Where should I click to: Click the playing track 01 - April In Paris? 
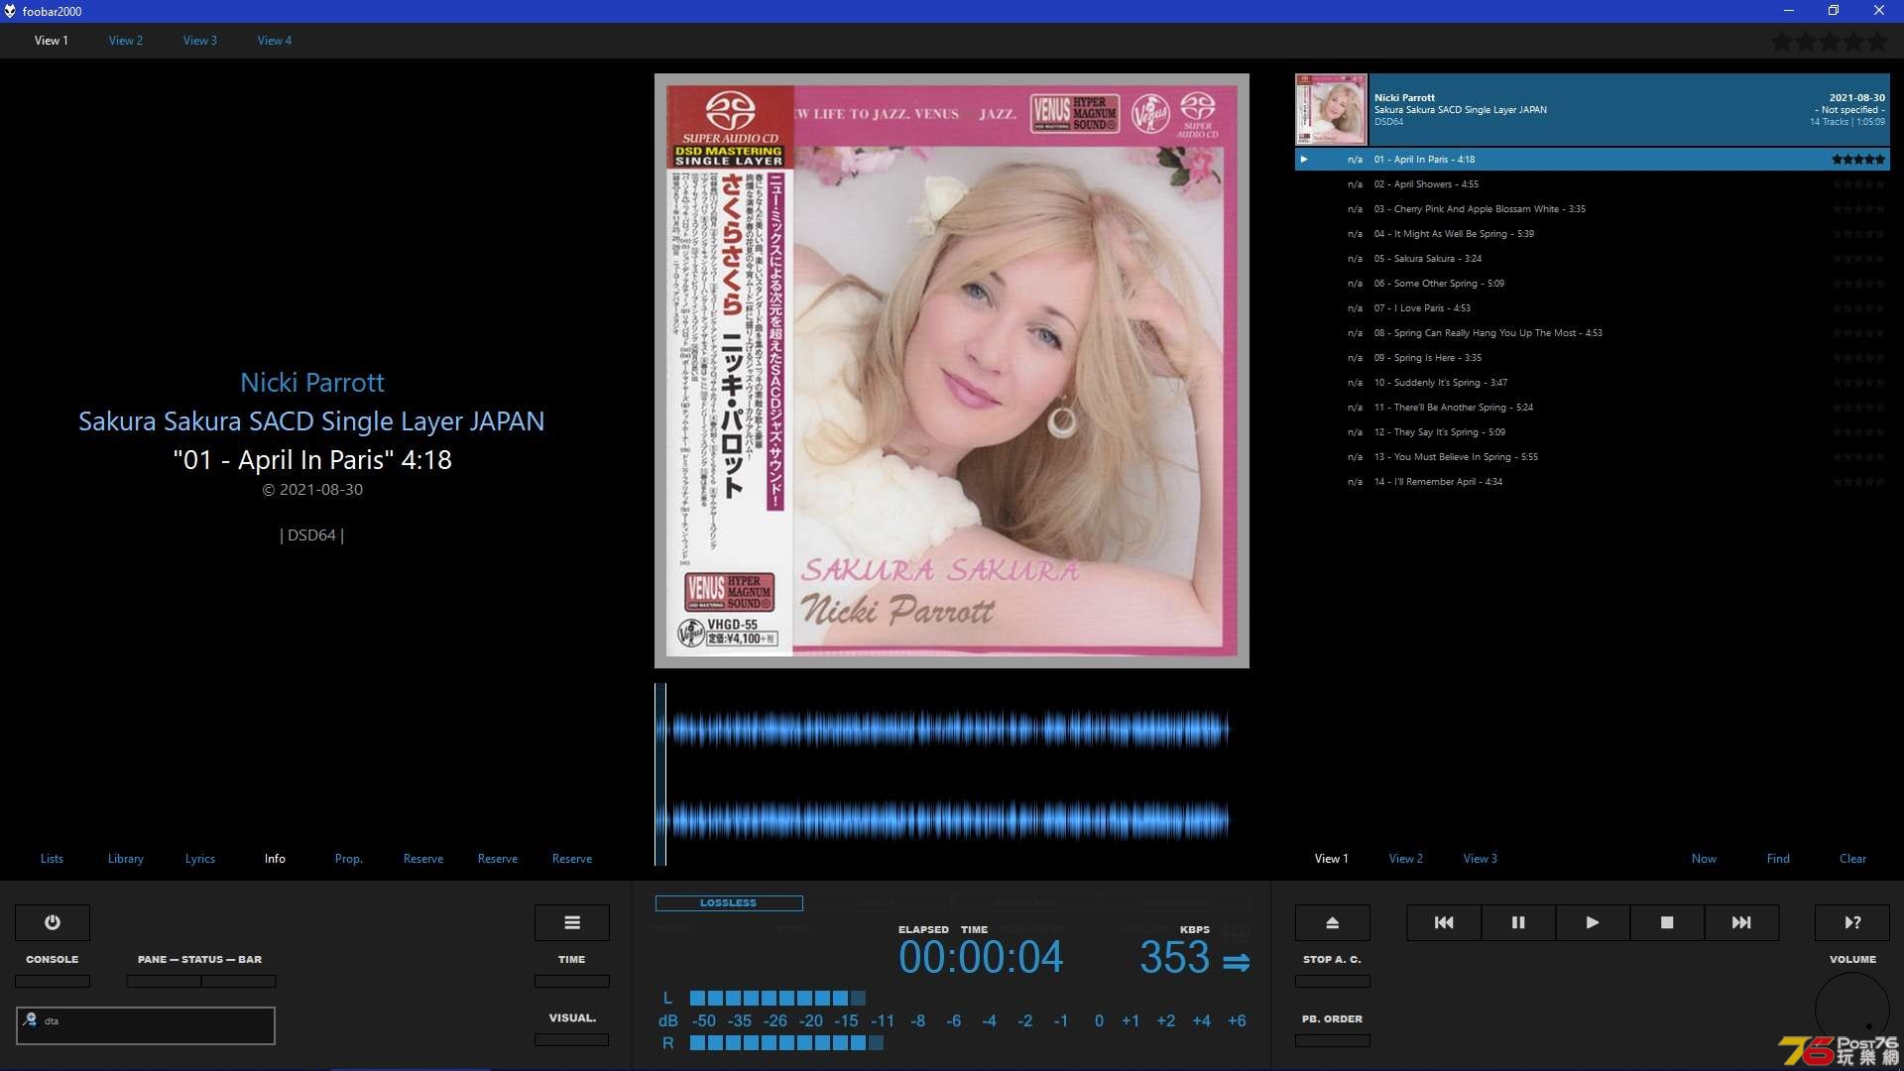click(x=1593, y=160)
